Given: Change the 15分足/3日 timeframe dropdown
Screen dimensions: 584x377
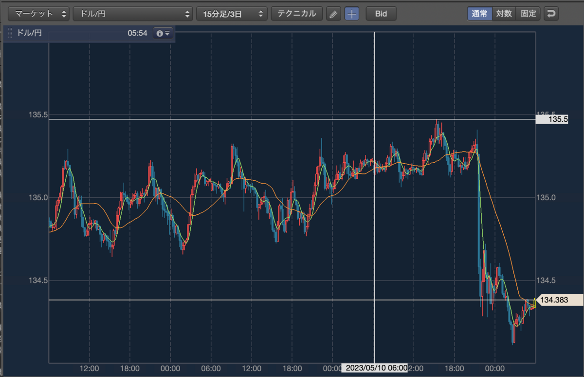Looking at the screenshot, I should point(232,14).
